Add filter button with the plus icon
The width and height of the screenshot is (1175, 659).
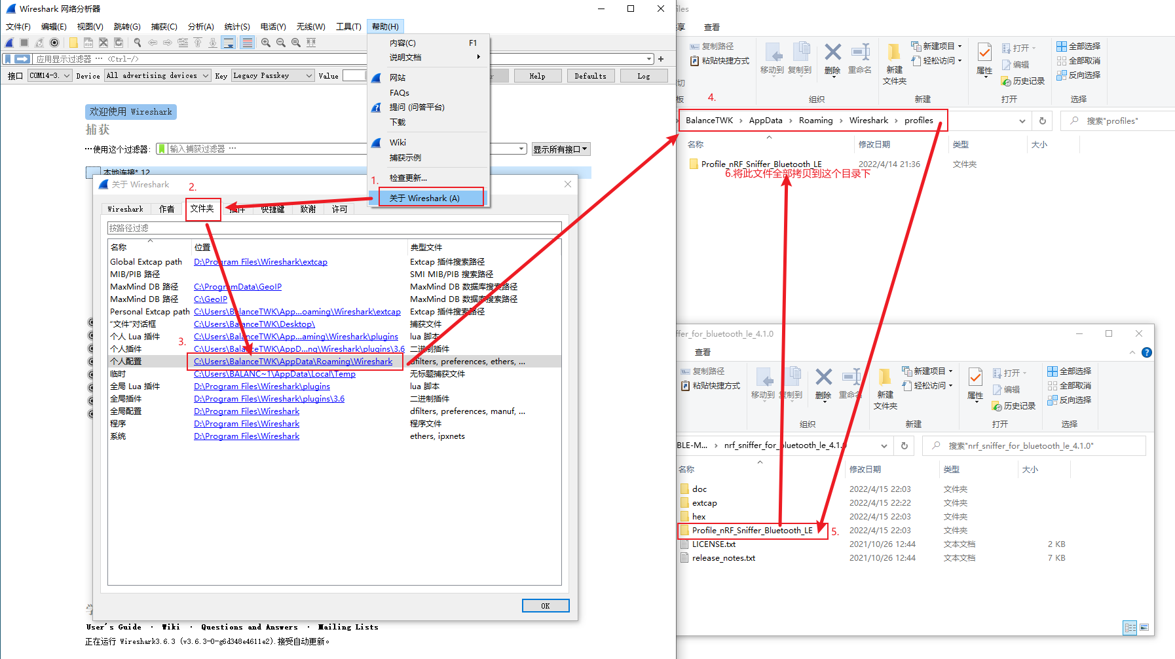pos(661,59)
